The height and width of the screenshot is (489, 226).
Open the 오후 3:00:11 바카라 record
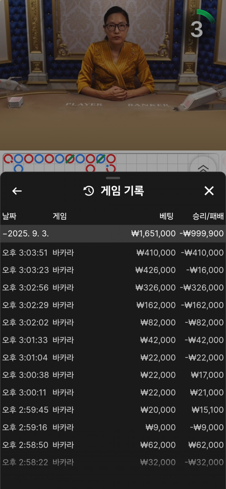click(x=113, y=393)
